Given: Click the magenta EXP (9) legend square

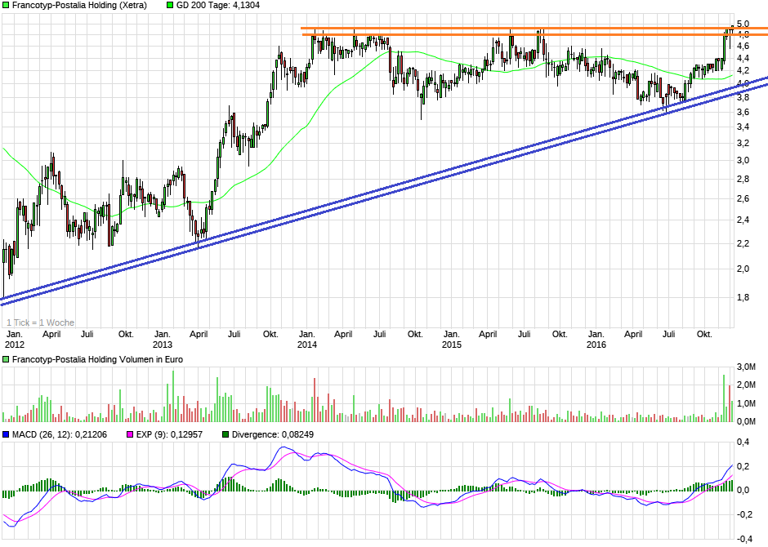Looking at the screenshot, I should [130, 434].
